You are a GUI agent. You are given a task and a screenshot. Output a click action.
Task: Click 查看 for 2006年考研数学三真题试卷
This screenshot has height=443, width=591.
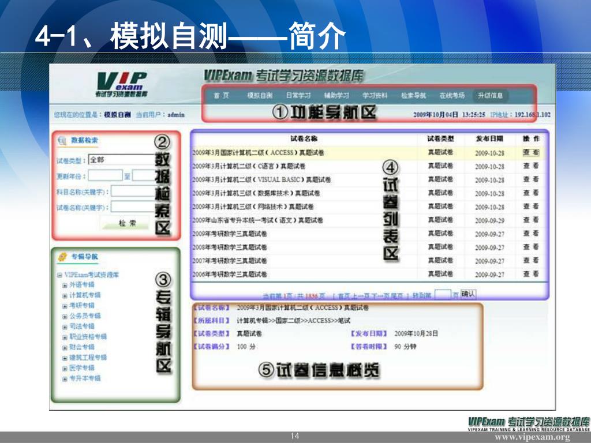coord(531,274)
